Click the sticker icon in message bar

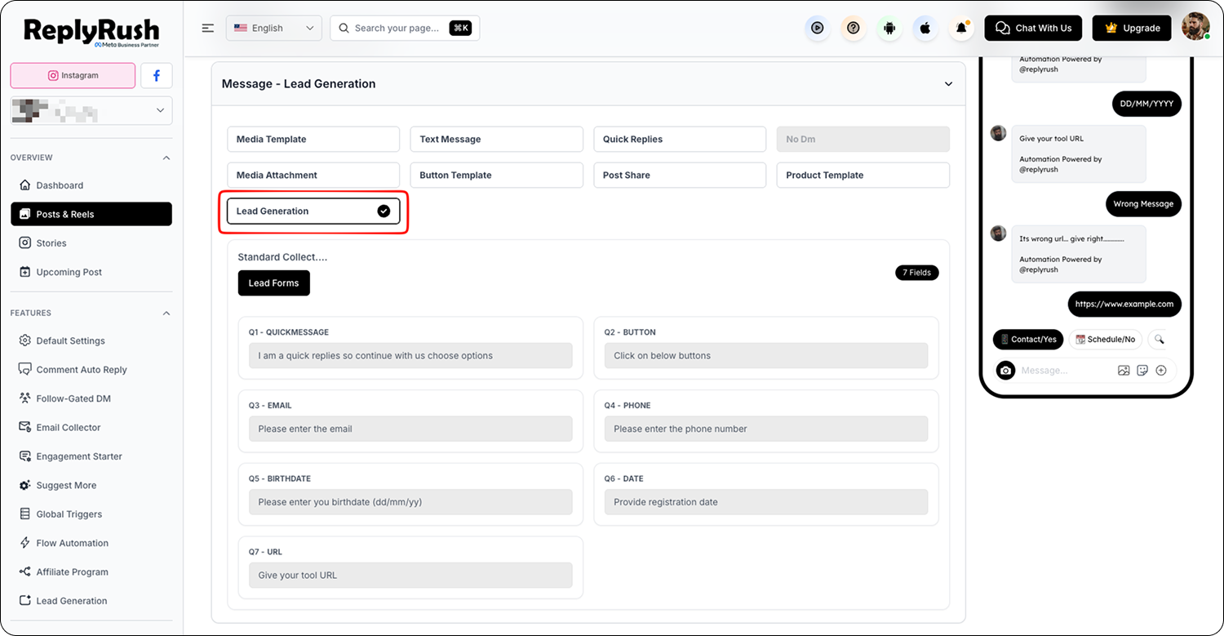tap(1142, 371)
